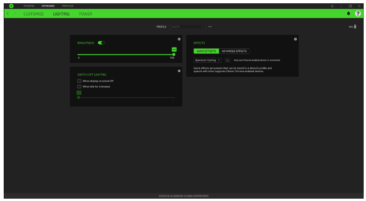The width and height of the screenshot is (366, 201).
Task: Click the Brightness heading text
Action: coord(86,43)
